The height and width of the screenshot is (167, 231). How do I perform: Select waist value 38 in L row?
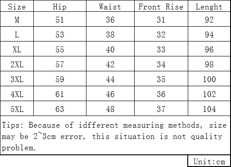click(x=110, y=35)
